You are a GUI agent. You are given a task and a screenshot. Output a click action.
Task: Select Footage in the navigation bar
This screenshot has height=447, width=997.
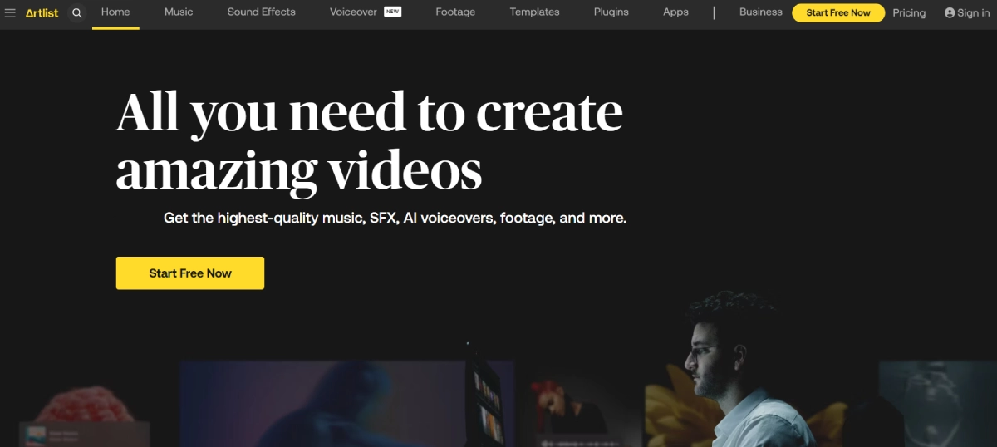click(x=455, y=12)
